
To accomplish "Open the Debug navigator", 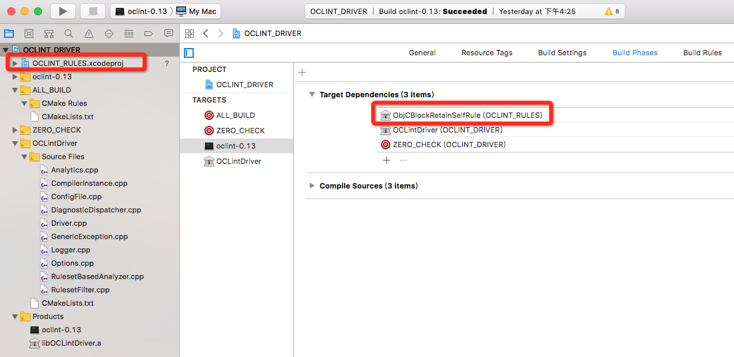I will coord(129,34).
